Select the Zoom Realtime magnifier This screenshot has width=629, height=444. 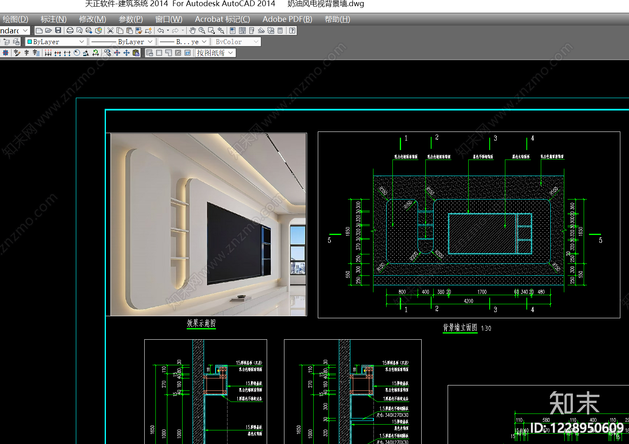point(202,31)
